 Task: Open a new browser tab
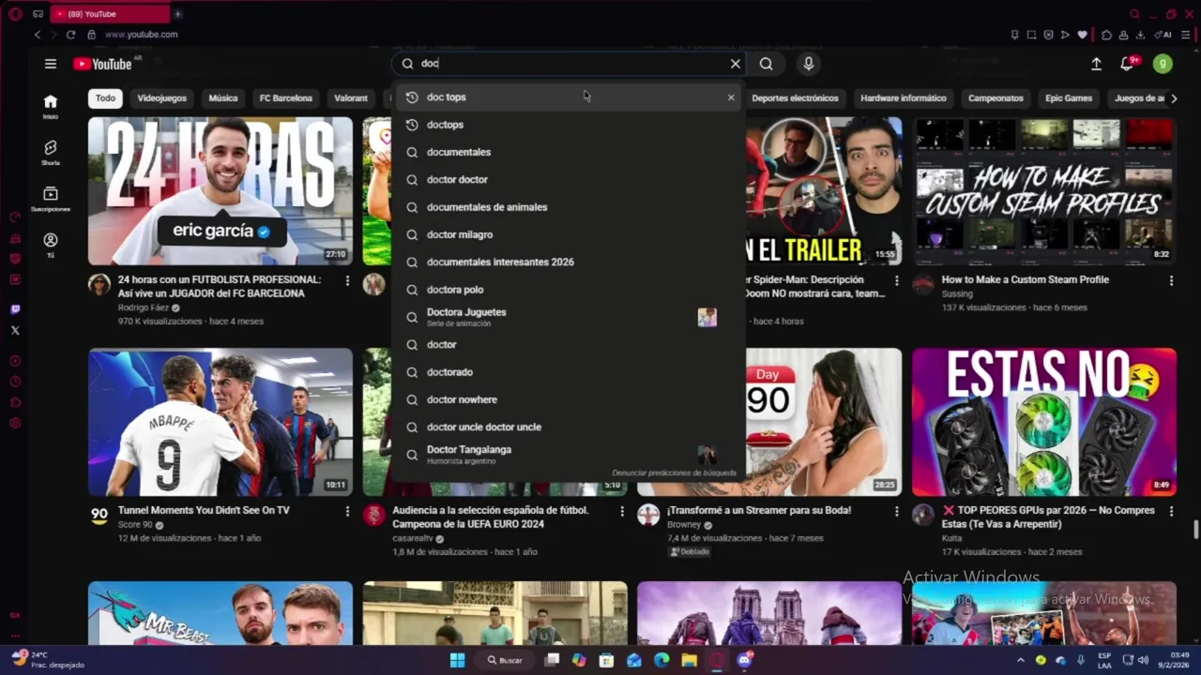point(177,14)
